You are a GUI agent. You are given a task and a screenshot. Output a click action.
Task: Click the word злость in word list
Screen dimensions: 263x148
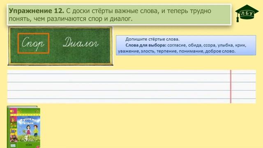148,51
